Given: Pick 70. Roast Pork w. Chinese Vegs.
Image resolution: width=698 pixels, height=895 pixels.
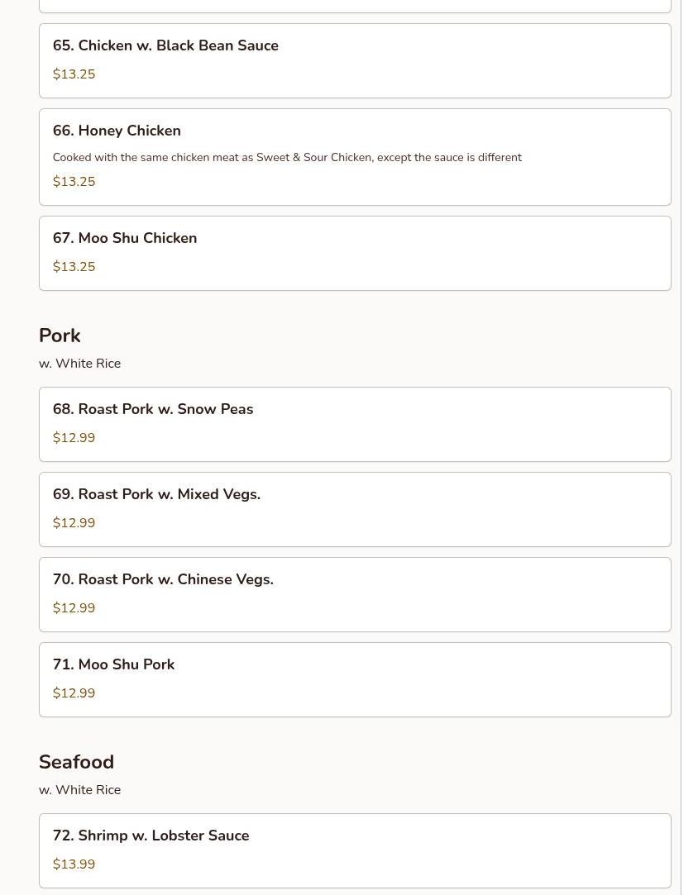Looking at the screenshot, I should [355, 594].
